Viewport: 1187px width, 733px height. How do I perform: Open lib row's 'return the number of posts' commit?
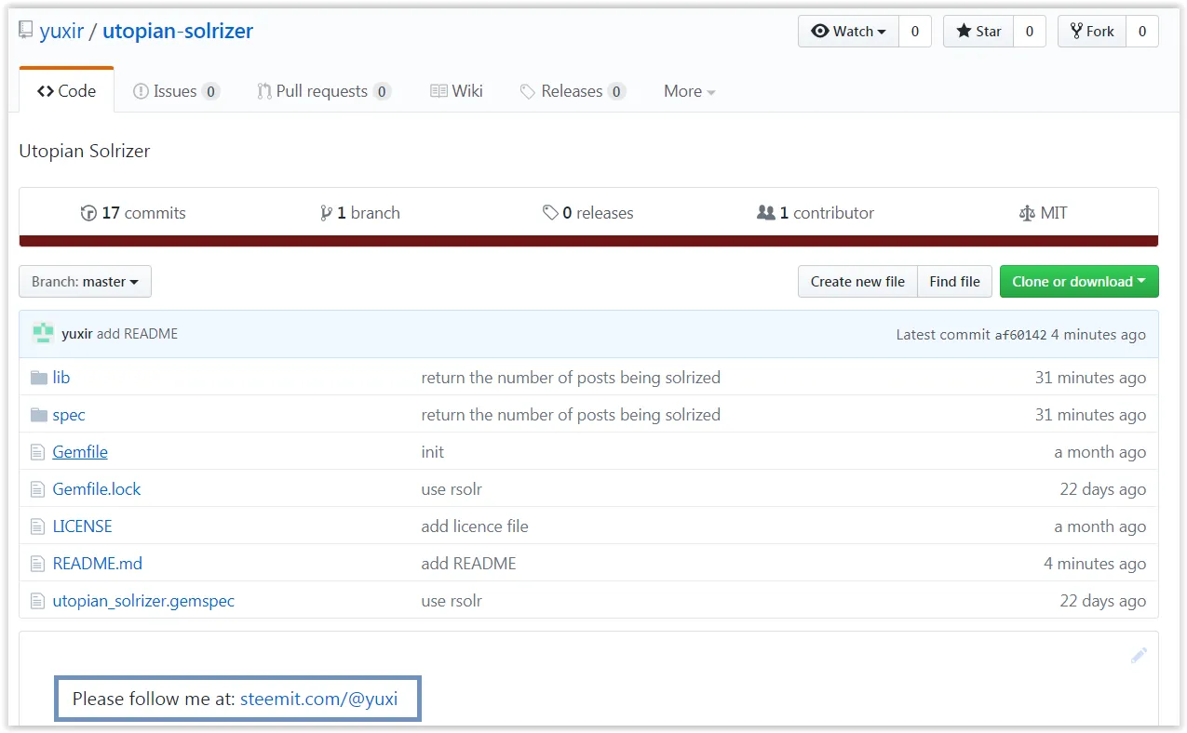pos(571,378)
